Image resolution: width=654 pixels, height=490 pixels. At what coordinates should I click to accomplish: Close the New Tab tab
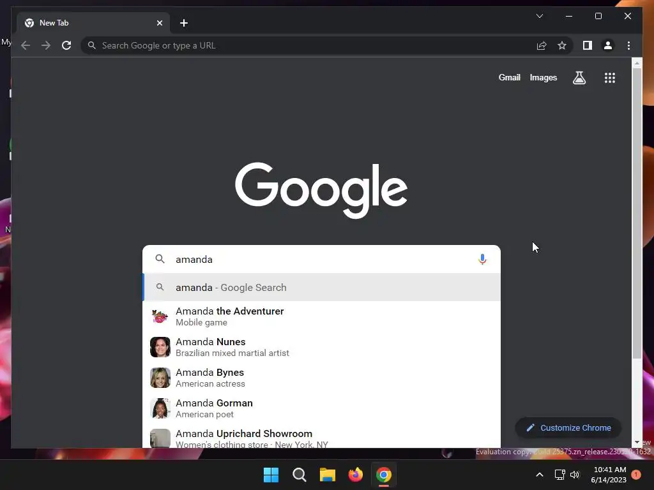click(159, 23)
